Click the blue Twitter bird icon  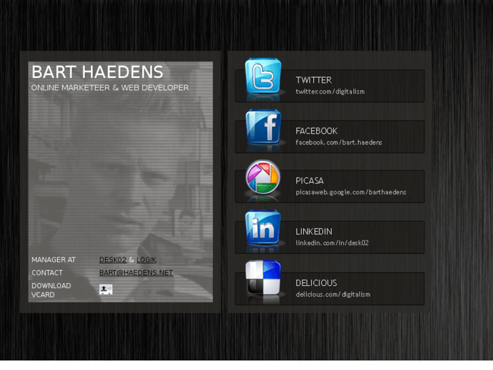[x=263, y=76]
